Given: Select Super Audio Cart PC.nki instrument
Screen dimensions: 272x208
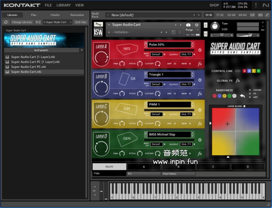Looking at the screenshot, I should coord(28,67).
